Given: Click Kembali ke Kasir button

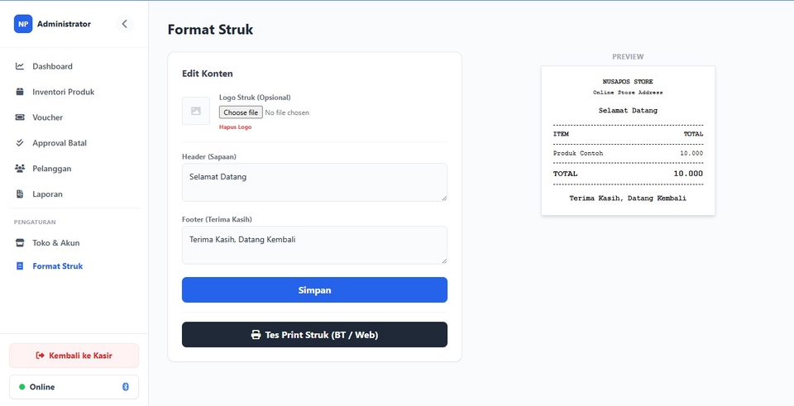Looking at the screenshot, I should pos(74,356).
